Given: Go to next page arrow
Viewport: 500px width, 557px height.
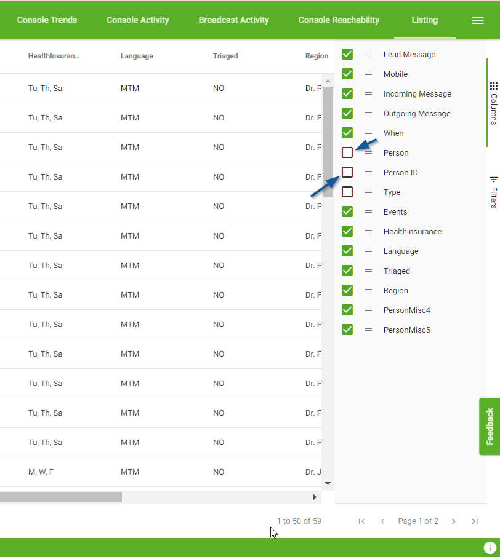Looking at the screenshot, I should pyautogui.click(x=453, y=521).
